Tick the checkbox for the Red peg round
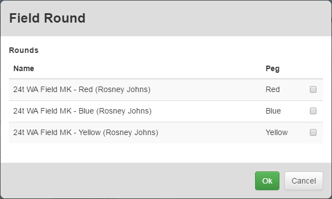This screenshot has width=332, height=199. tap(313, 89)
